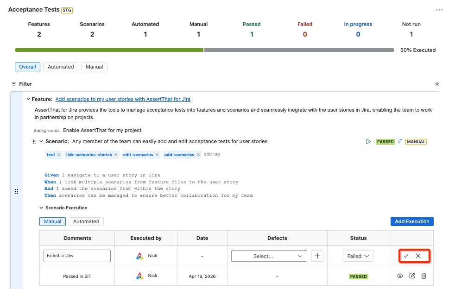Click the Filter label
455x289 pixels.
(25, 84)
